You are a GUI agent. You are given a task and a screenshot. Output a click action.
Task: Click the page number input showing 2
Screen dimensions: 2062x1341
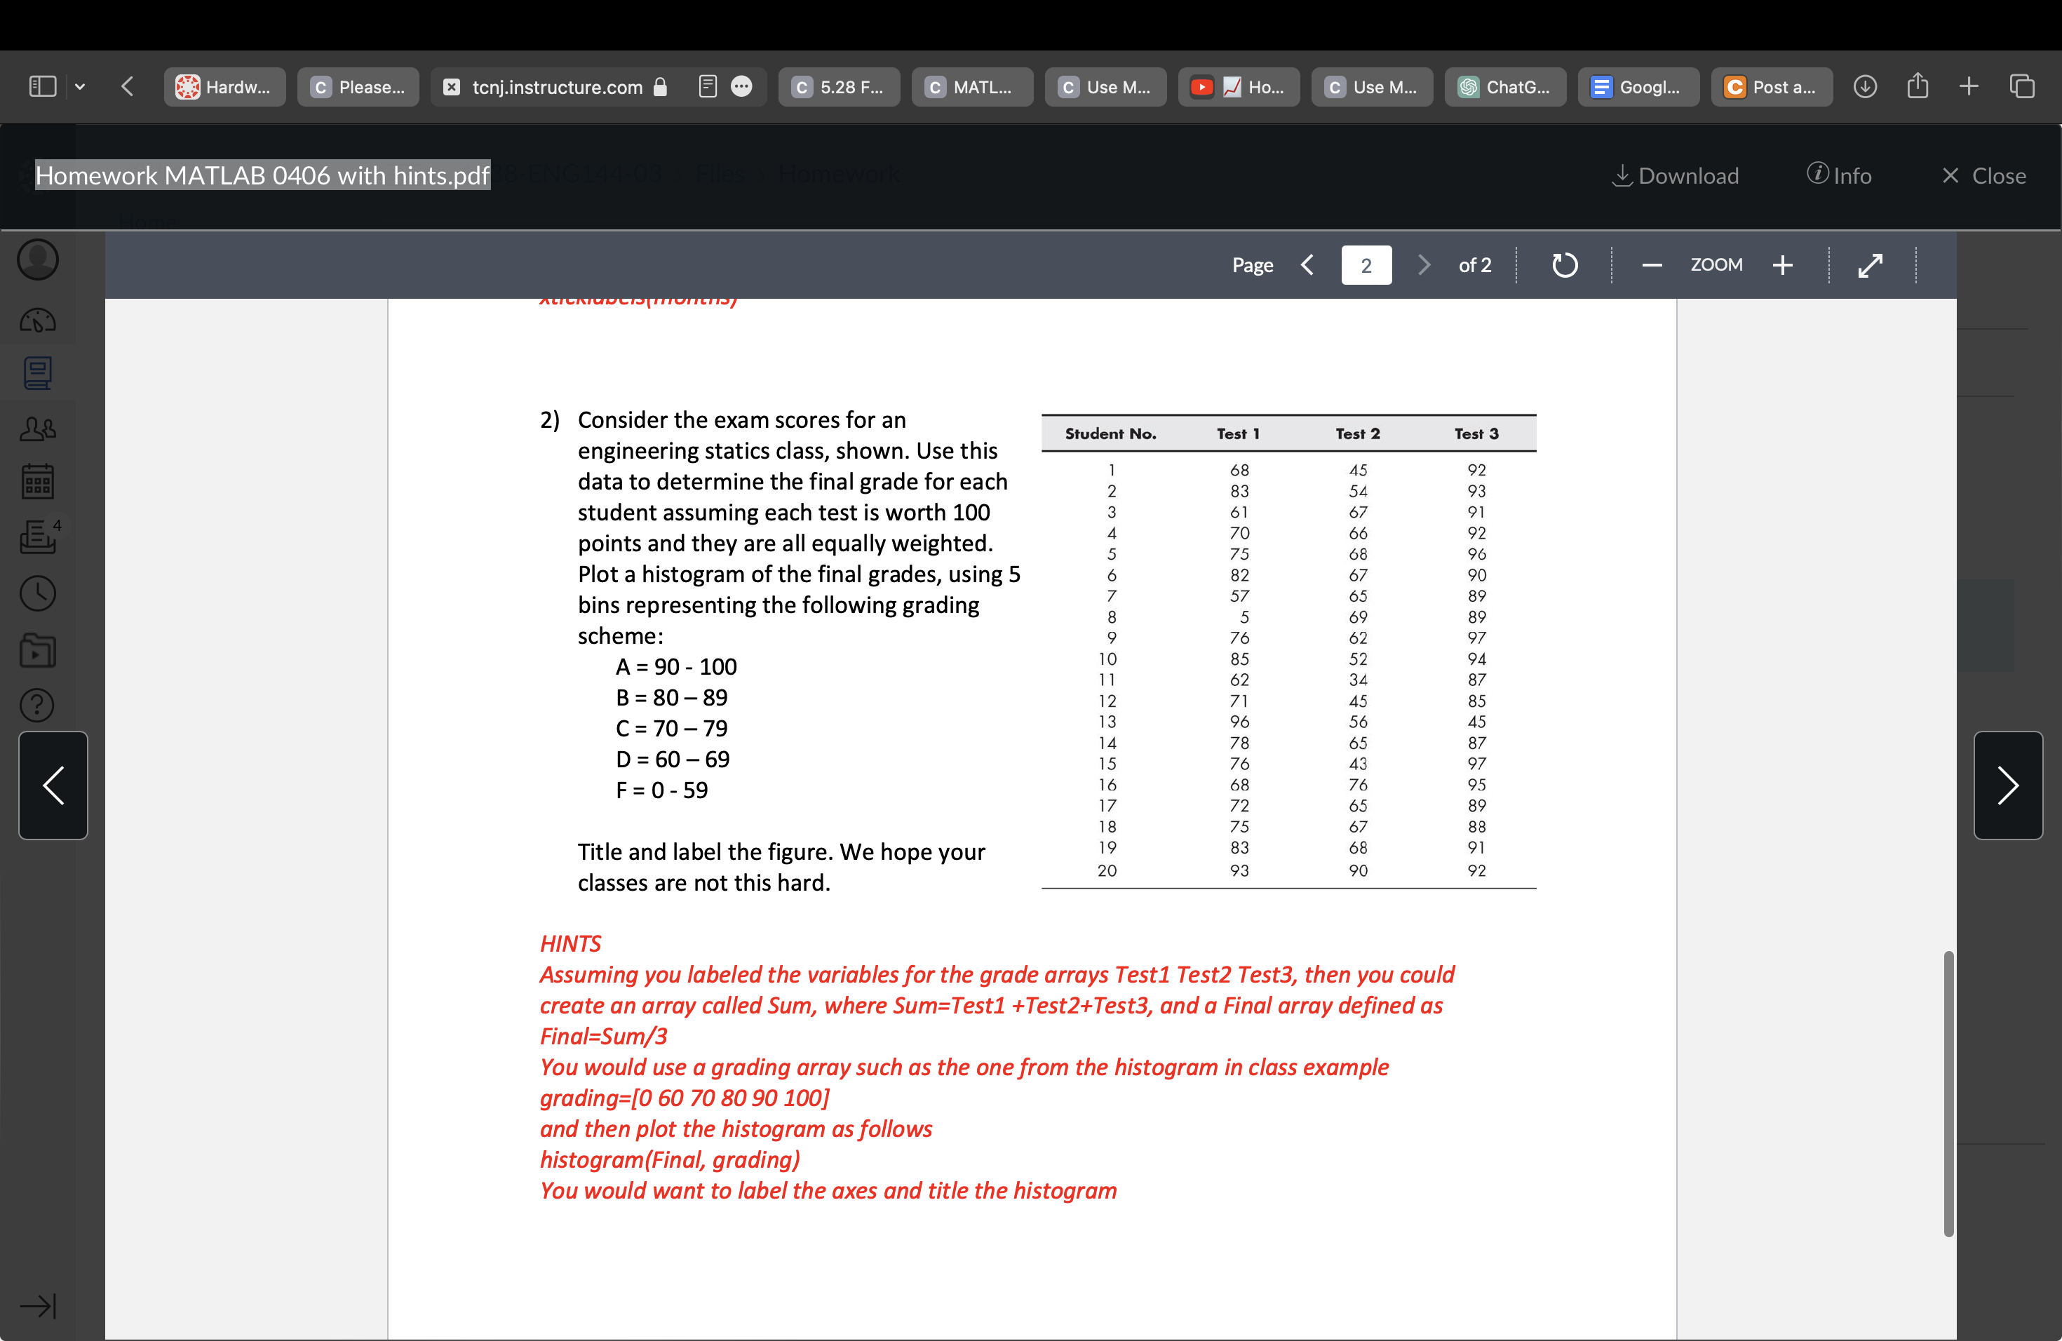tap(1366, 264)
